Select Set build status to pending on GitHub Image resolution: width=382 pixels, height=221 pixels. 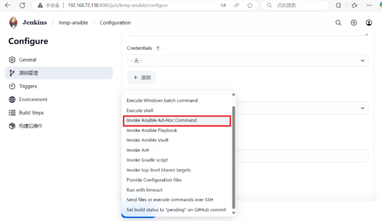coord(177,209)
